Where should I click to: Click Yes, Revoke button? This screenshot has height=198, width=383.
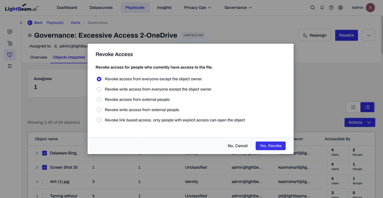tap(271, 146)
